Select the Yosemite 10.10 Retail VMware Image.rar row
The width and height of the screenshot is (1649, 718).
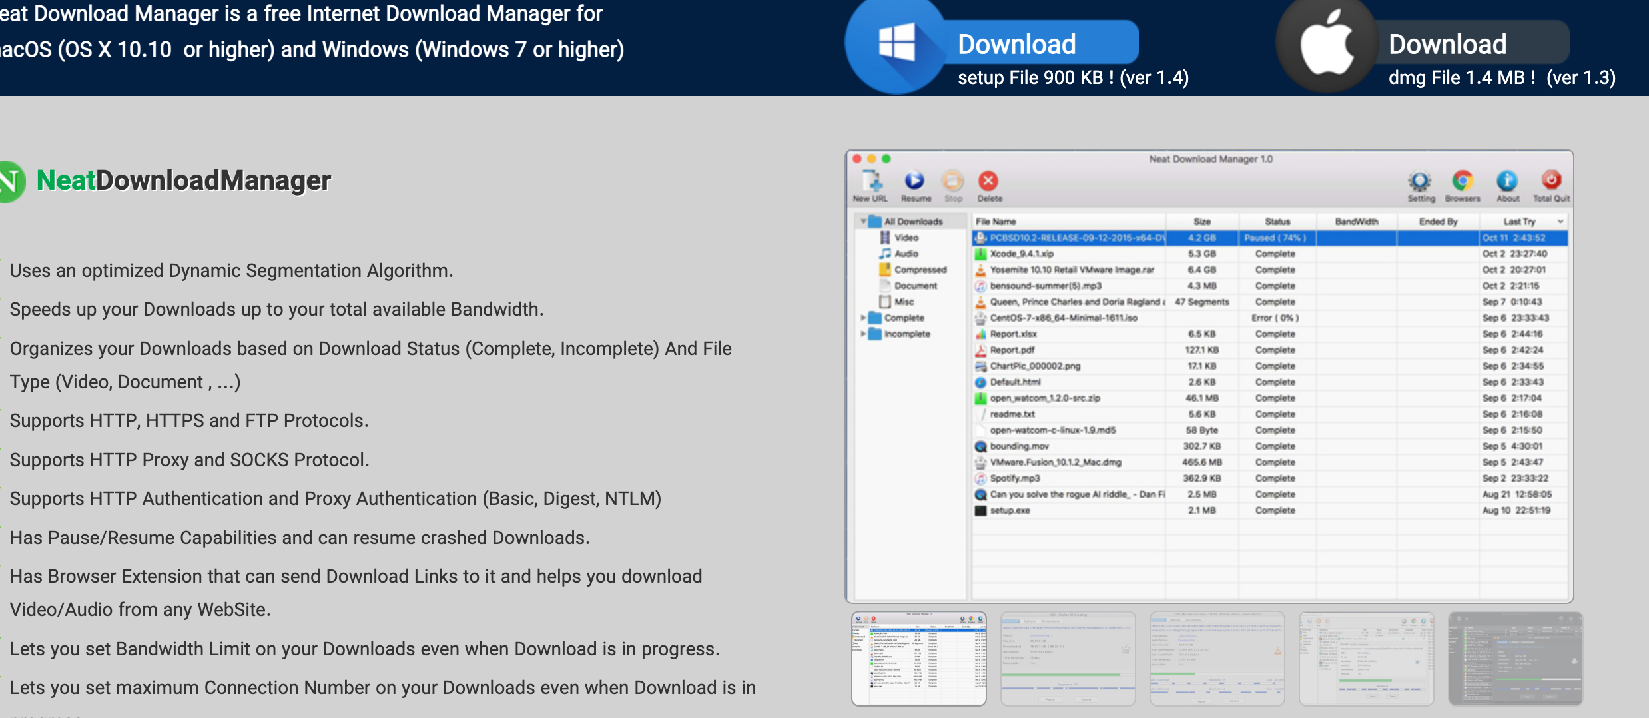click(x=1270, y=270)
